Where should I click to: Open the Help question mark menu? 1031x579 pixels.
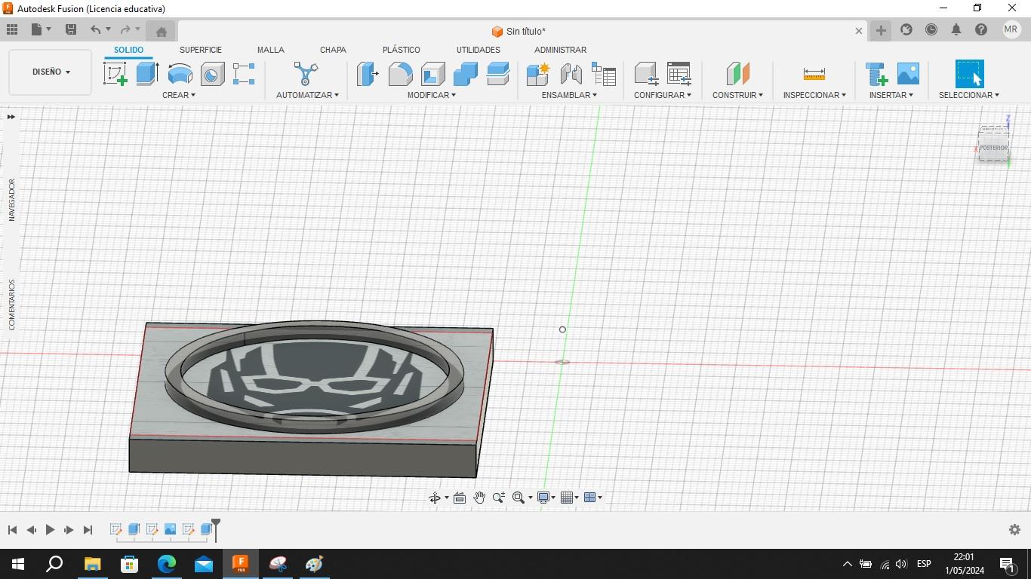(x=981, y=29)
